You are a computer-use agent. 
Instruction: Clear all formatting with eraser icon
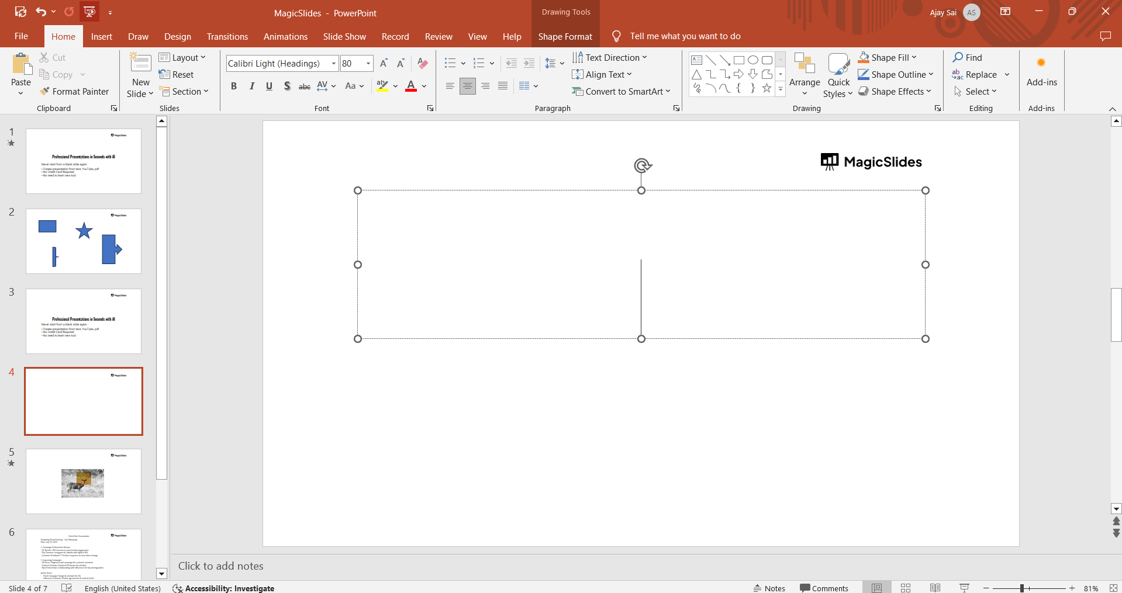point(423,64)
